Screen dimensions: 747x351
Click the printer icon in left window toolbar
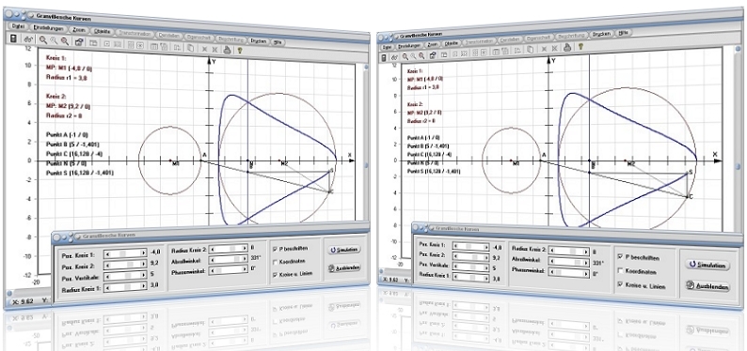228,49
